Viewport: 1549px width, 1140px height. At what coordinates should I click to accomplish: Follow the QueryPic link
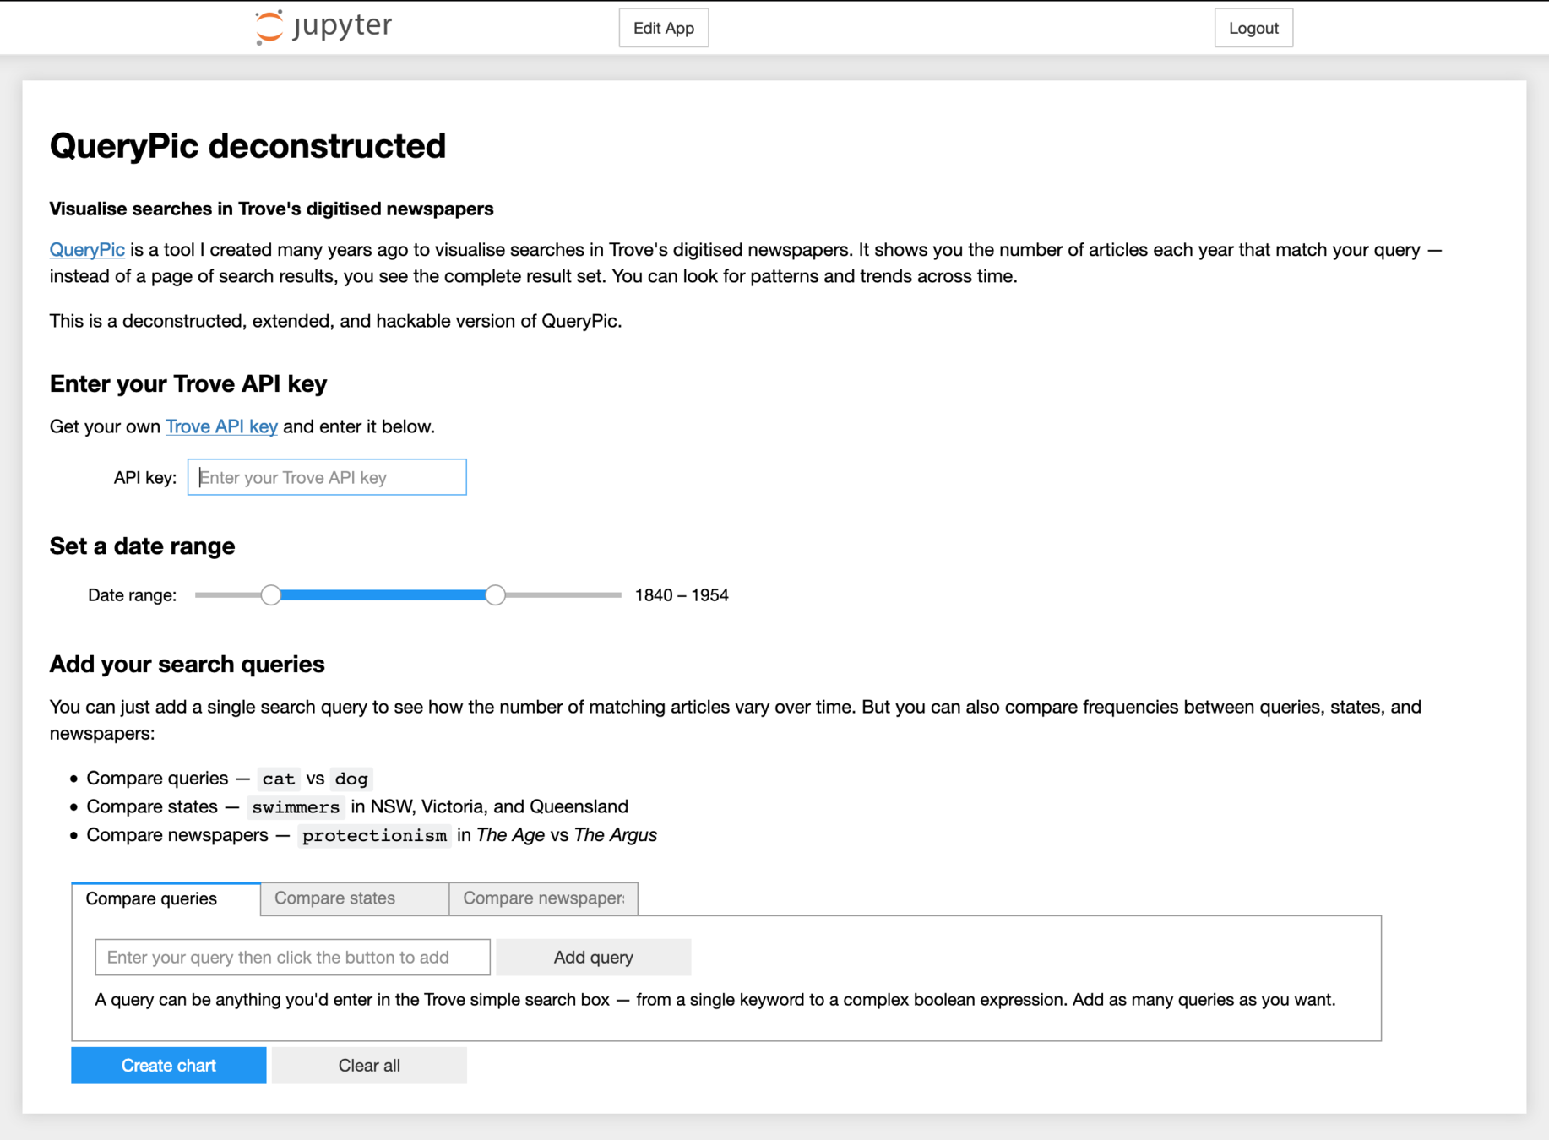click(x=87, y=250)
